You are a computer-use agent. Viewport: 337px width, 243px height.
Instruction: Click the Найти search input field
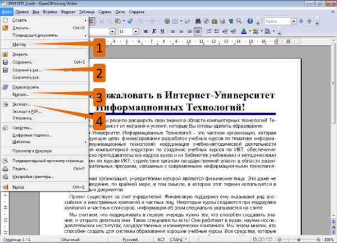coord(277,21)
